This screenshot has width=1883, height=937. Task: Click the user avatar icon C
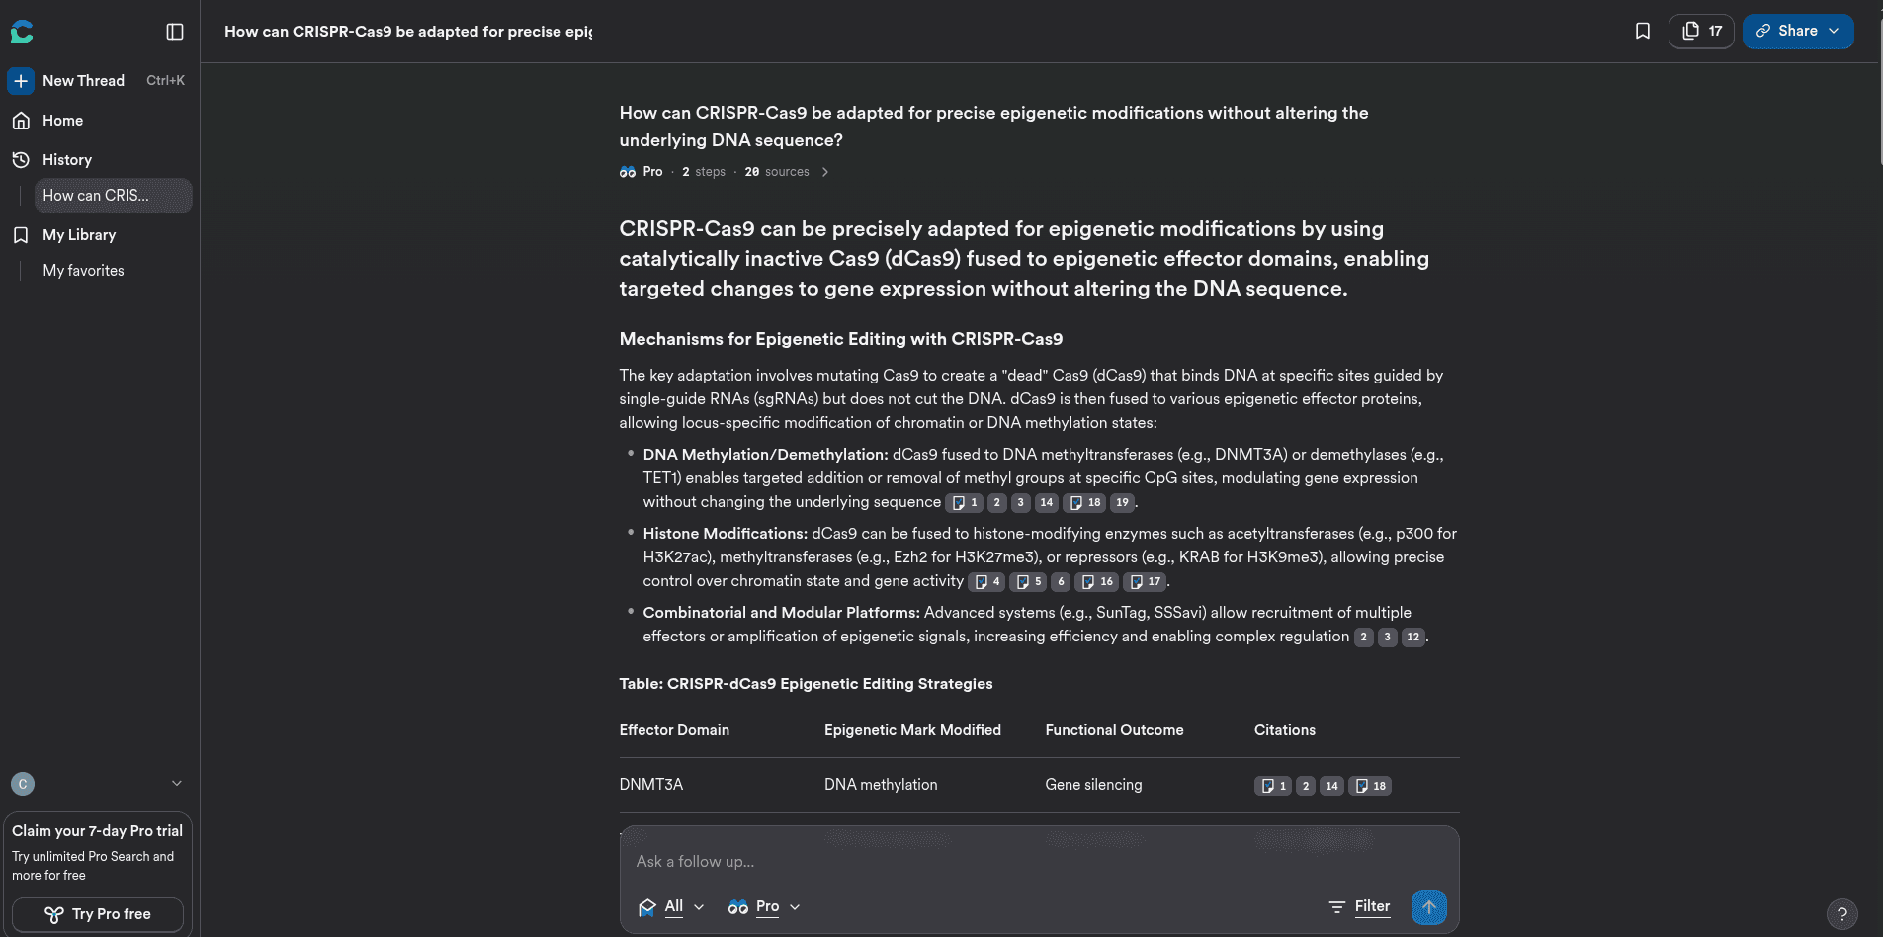click(x=23, y=784)
